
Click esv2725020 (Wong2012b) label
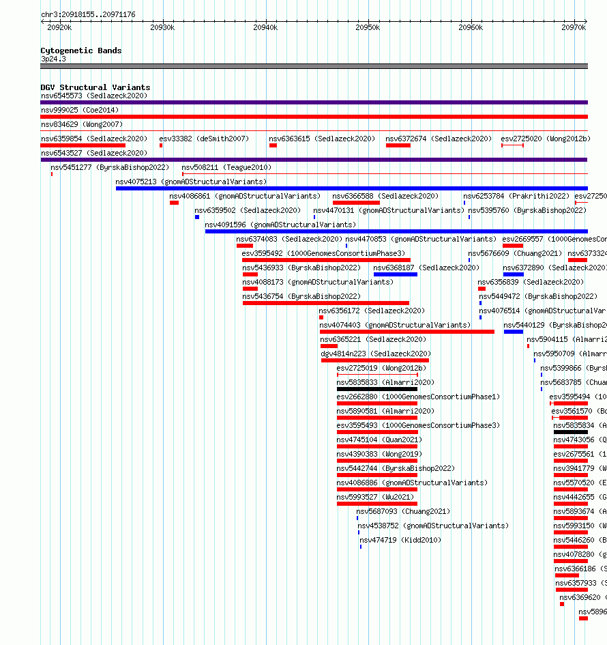tap(546, 139)
